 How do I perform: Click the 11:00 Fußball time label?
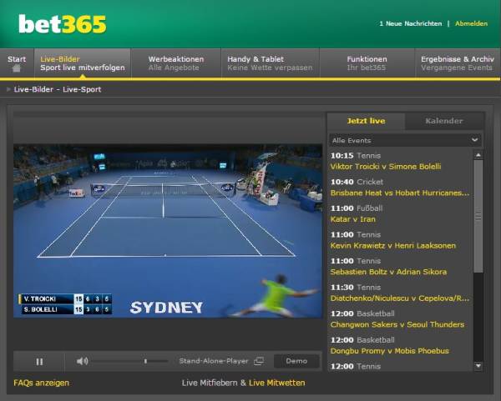click(357, 208)
